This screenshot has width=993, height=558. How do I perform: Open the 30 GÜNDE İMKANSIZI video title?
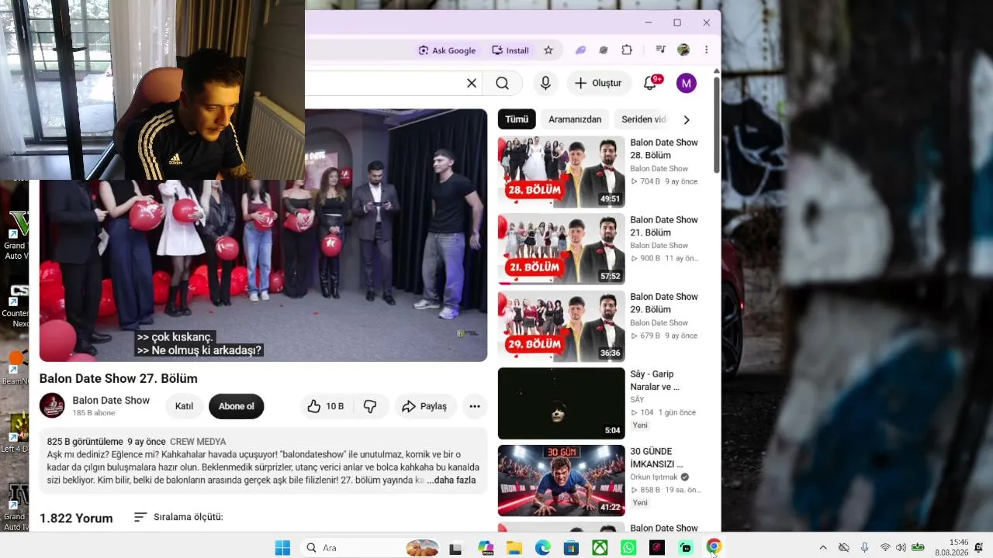[656, 457]
